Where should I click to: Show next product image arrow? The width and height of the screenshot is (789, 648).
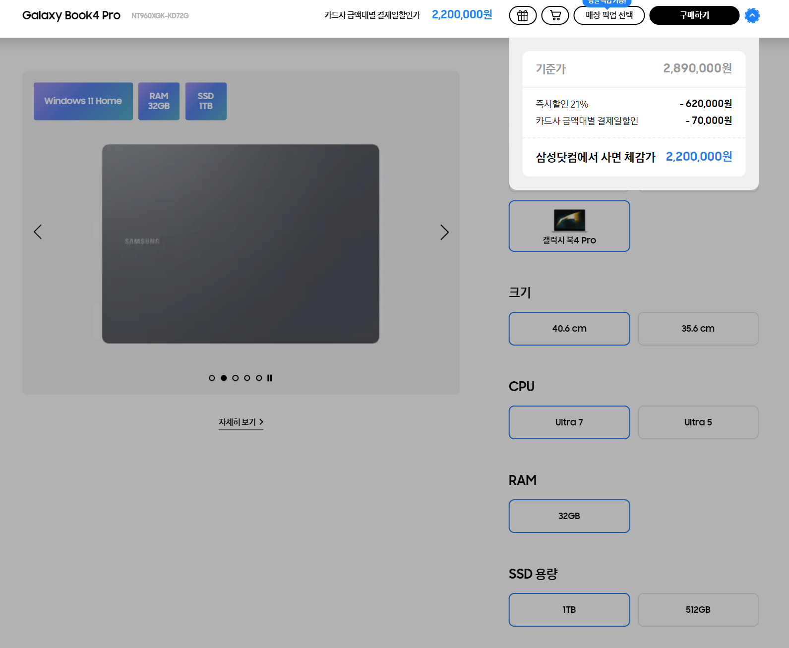point(444,232)
